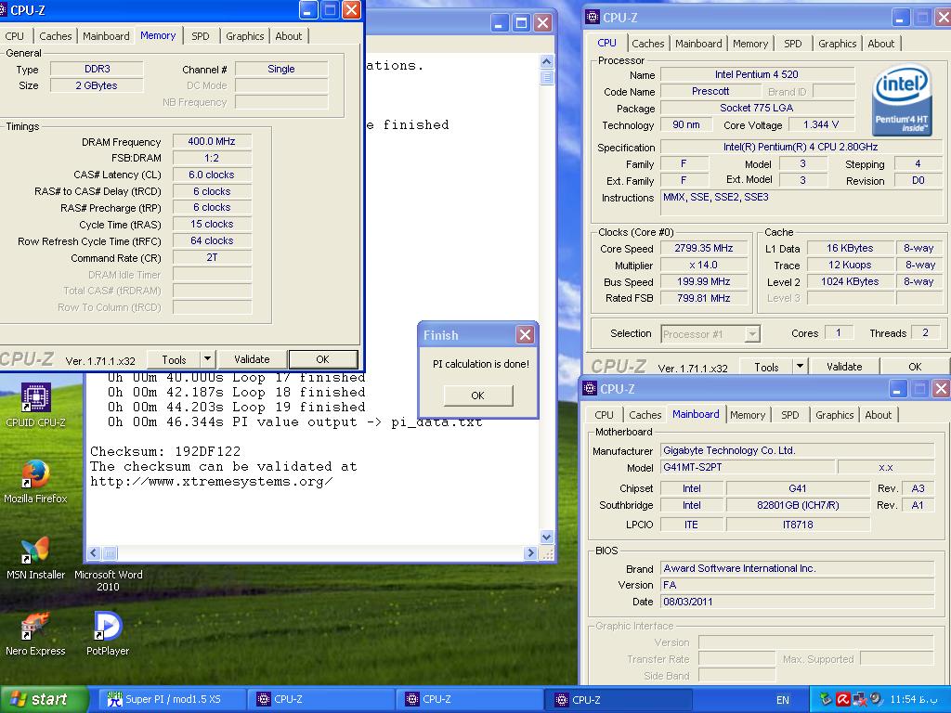Open SPD tab in Memory CPU-Z window
Screen dimensions: 951x713
pyautogui.click(x=201, y=36)
